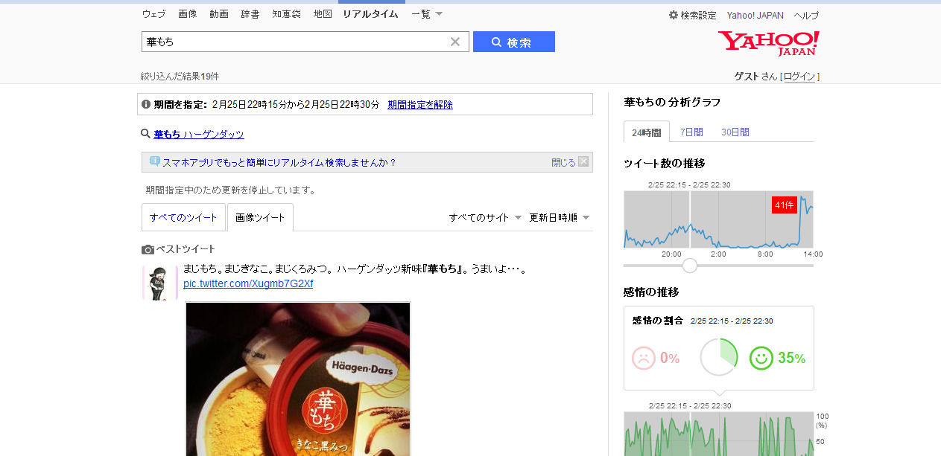Click the 期間指定を解除 link
Screen dimensions: 941x456
click(420, 104)
